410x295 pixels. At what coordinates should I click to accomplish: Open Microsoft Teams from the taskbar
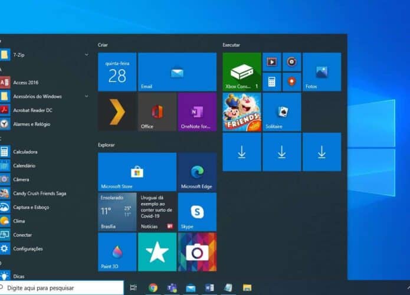click(x=172, y=288)
